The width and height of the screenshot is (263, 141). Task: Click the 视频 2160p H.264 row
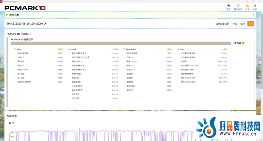point(204,82)
